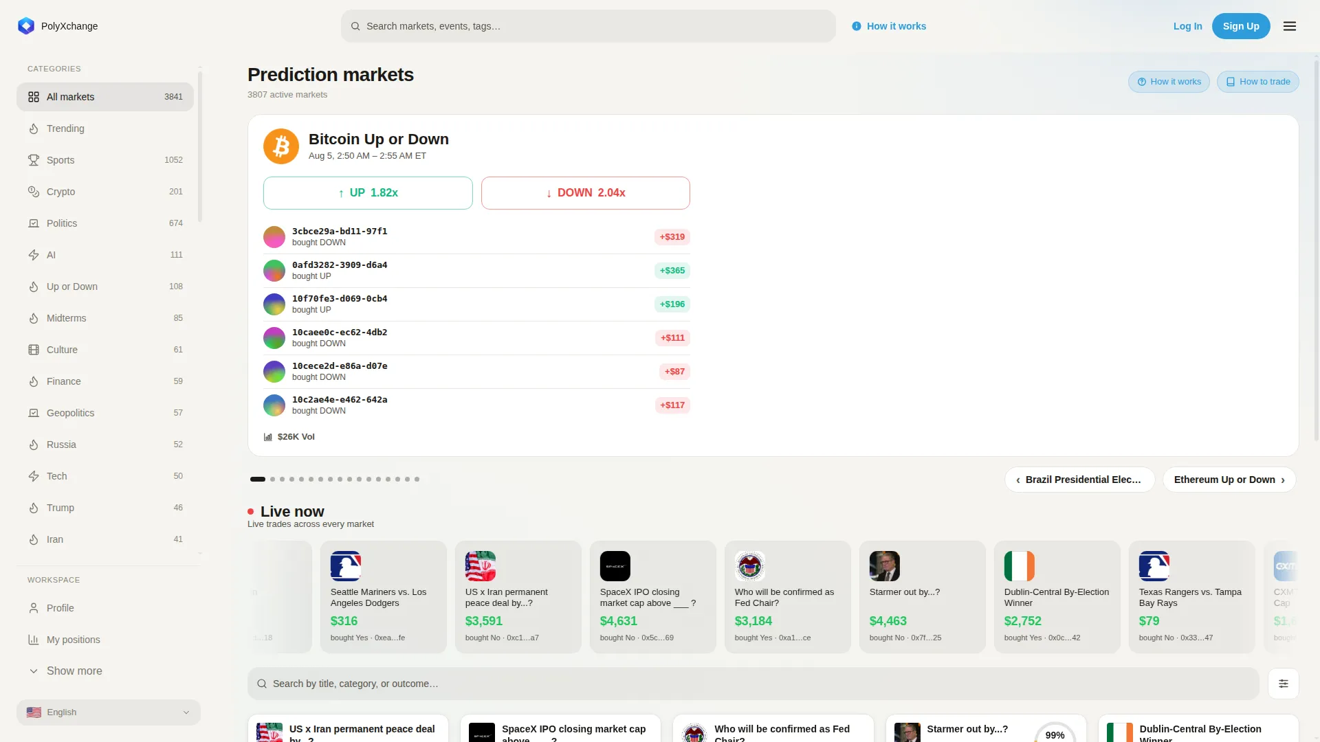Viewport: 1320px width, 742px height.
Task: Click the Log In link
Action: click(x=1187, y=26)
